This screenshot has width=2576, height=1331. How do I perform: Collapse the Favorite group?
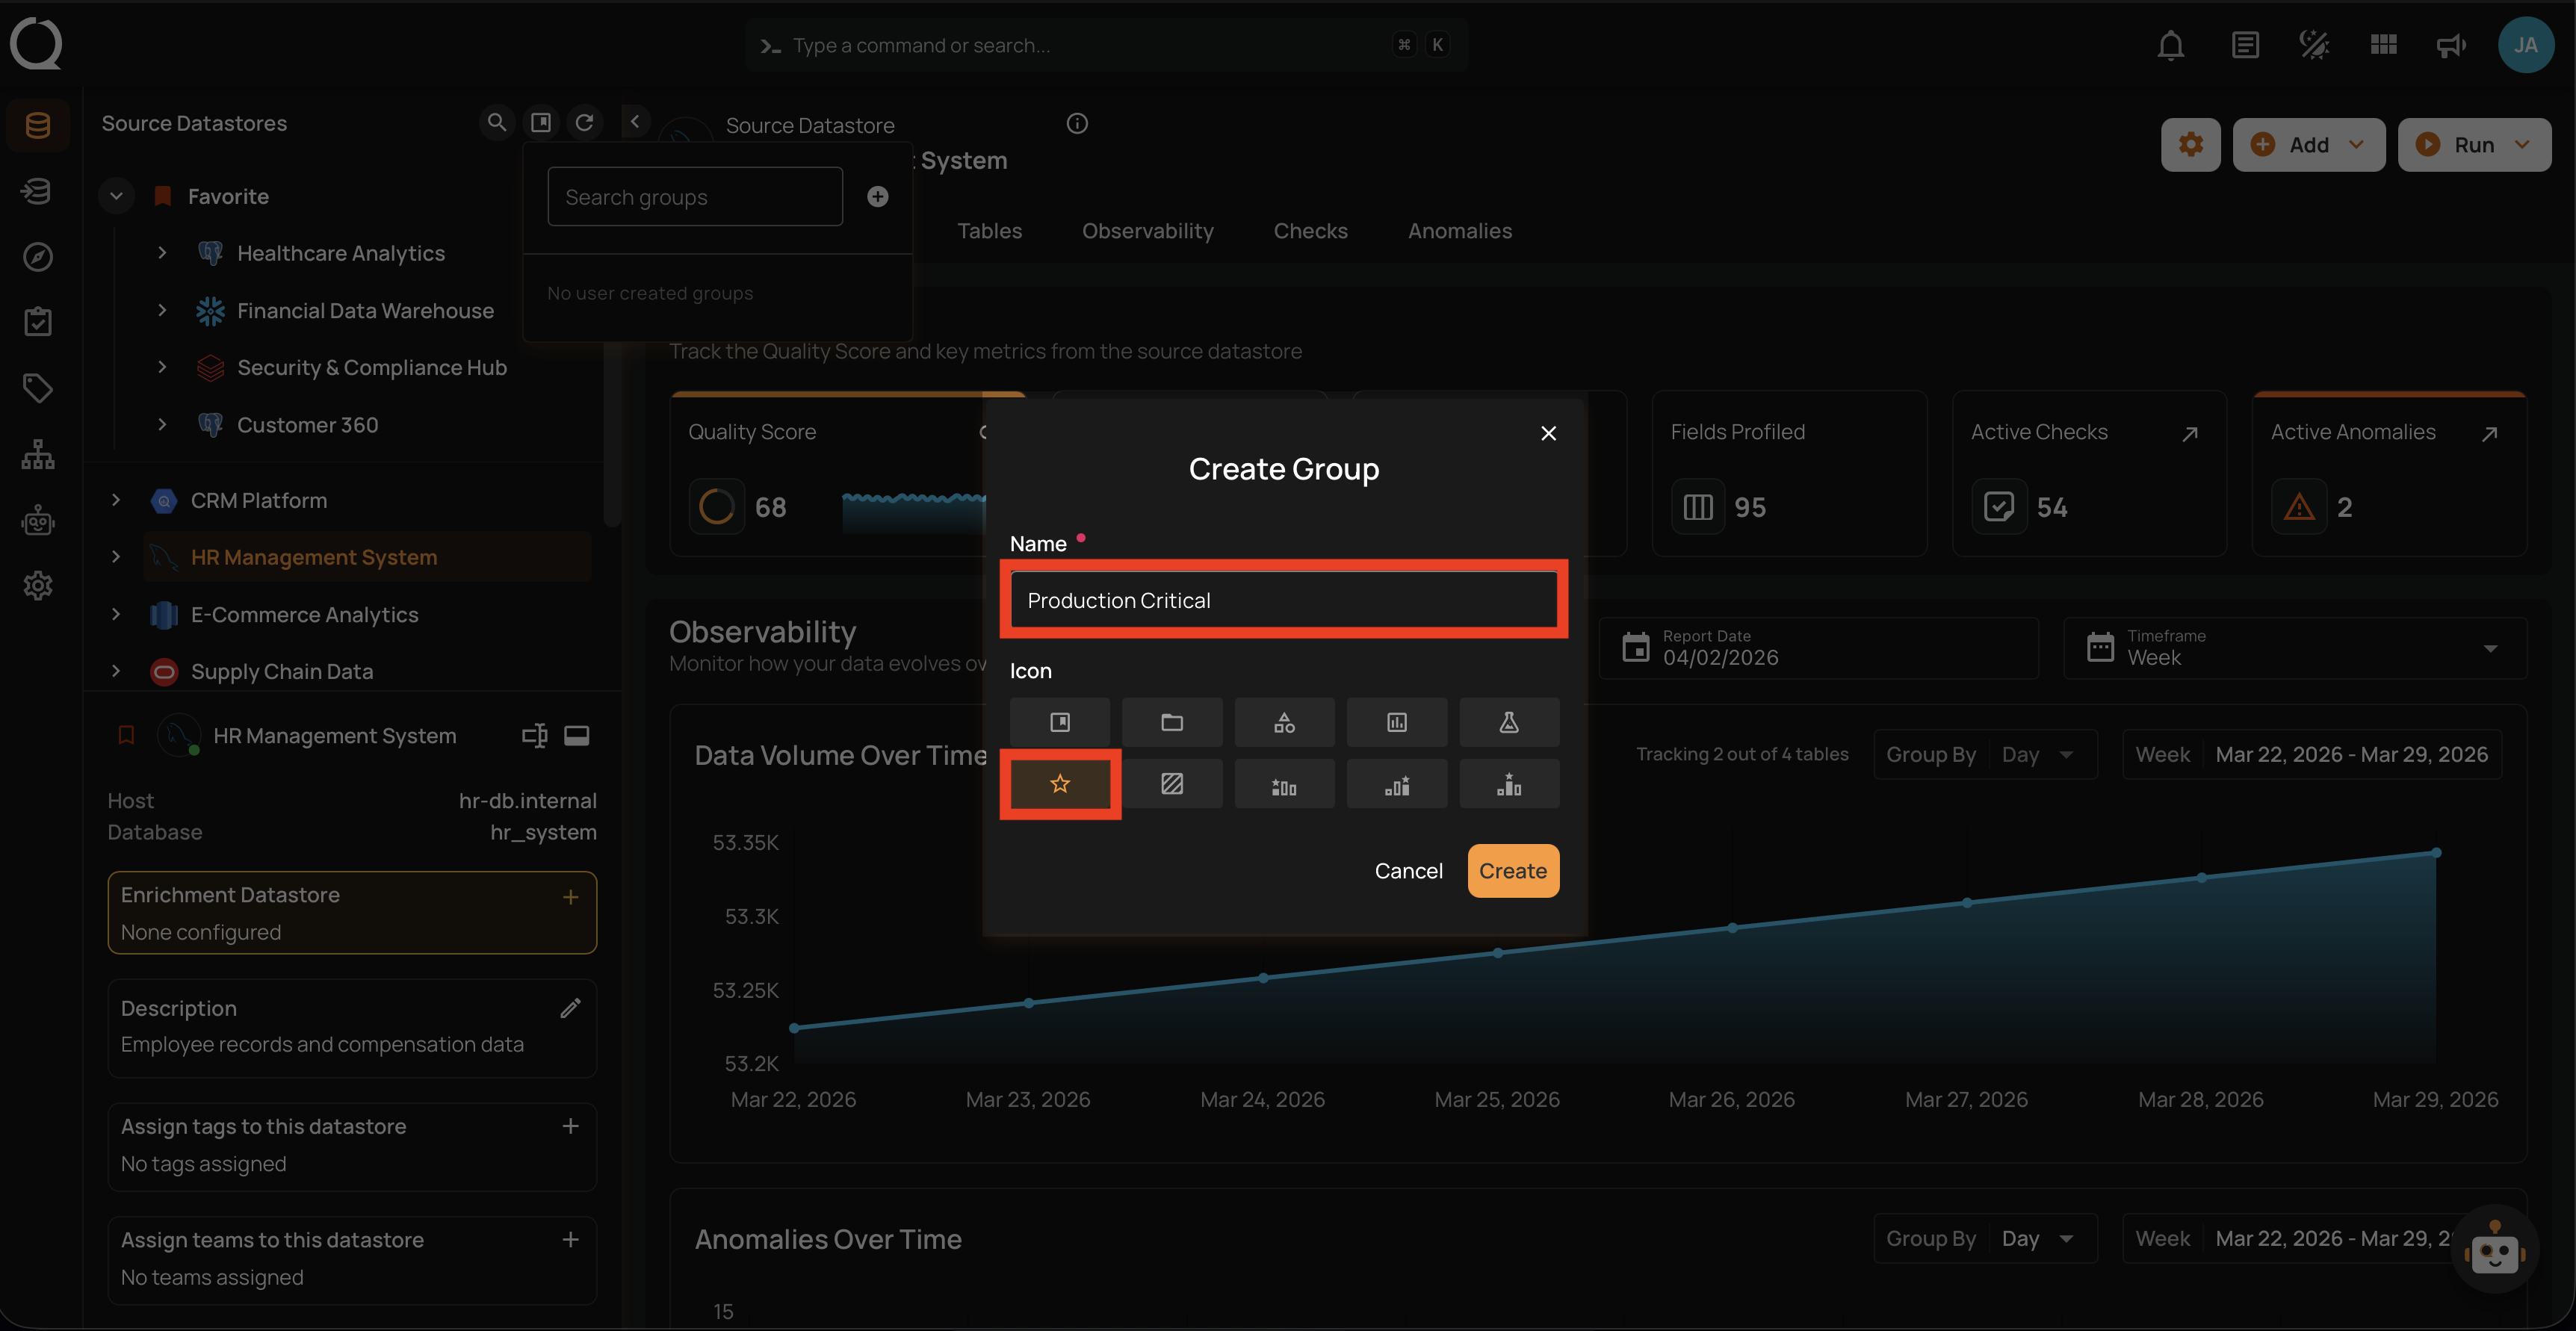click(116, 196)
